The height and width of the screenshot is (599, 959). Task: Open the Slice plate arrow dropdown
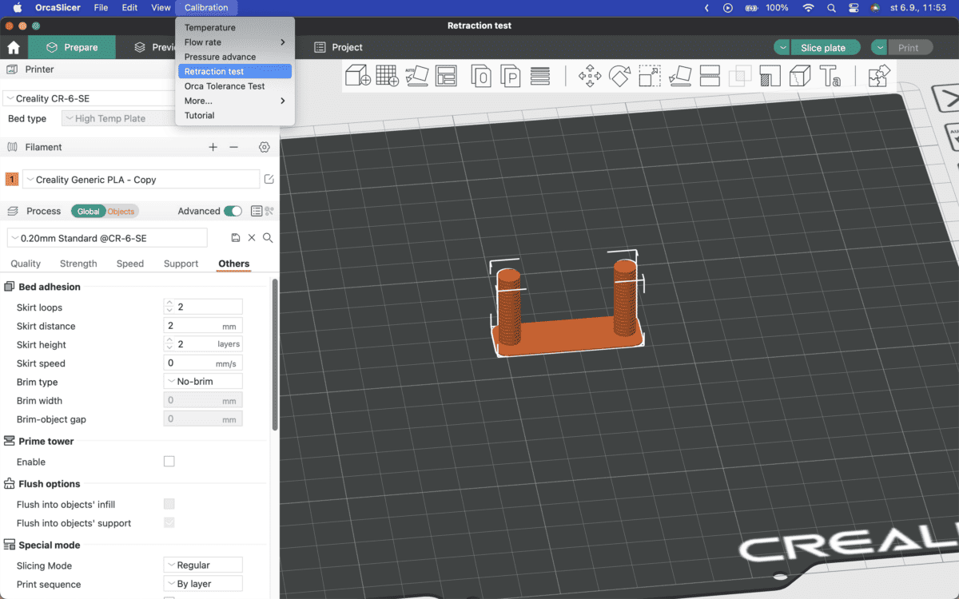click(782, 47)
